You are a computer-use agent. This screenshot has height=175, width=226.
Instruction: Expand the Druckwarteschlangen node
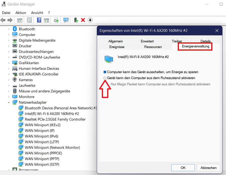coord(9,52)
